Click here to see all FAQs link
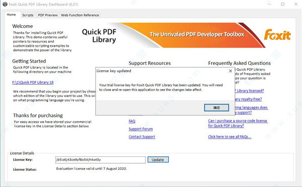 (230, 137)
